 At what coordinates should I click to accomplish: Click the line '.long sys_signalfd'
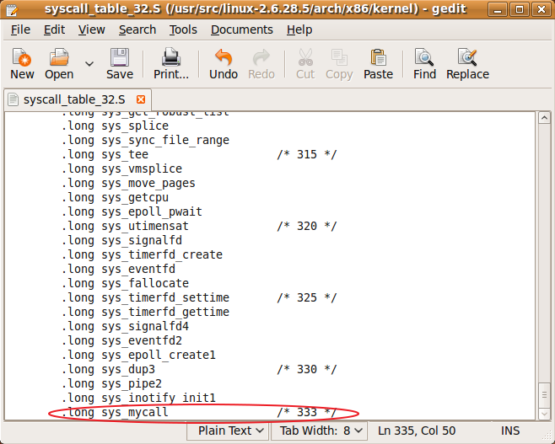pyautogui.click(x=121, y=240)
